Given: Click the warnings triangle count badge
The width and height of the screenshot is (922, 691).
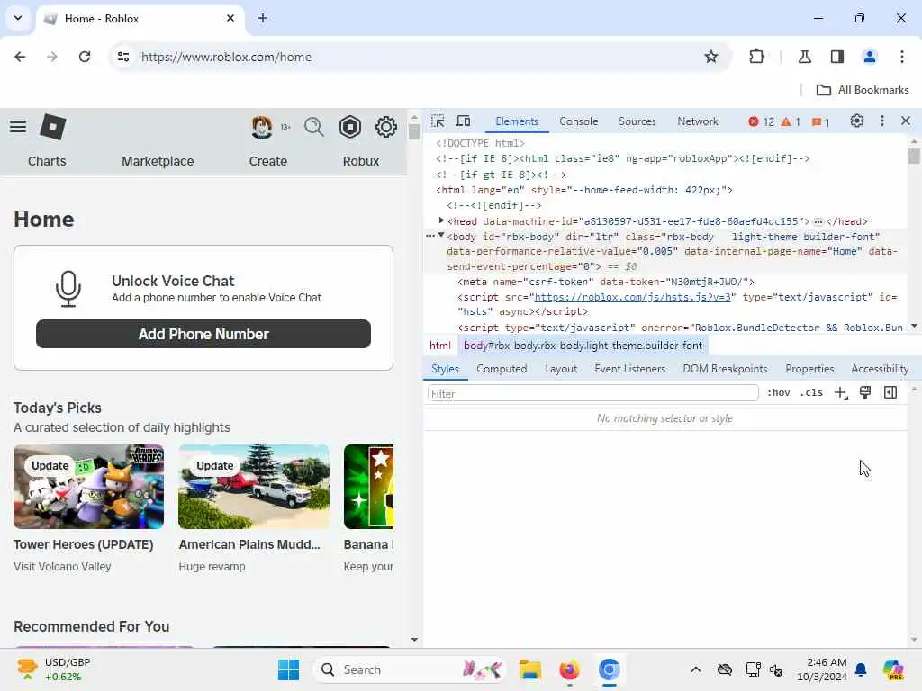Looking at the screenshot, I should 791,121.
